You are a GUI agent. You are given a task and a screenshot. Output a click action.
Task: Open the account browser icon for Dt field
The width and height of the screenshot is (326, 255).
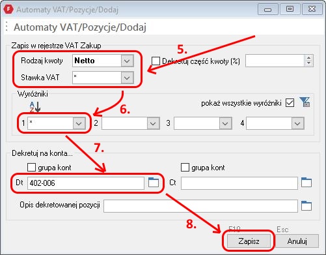154,183
